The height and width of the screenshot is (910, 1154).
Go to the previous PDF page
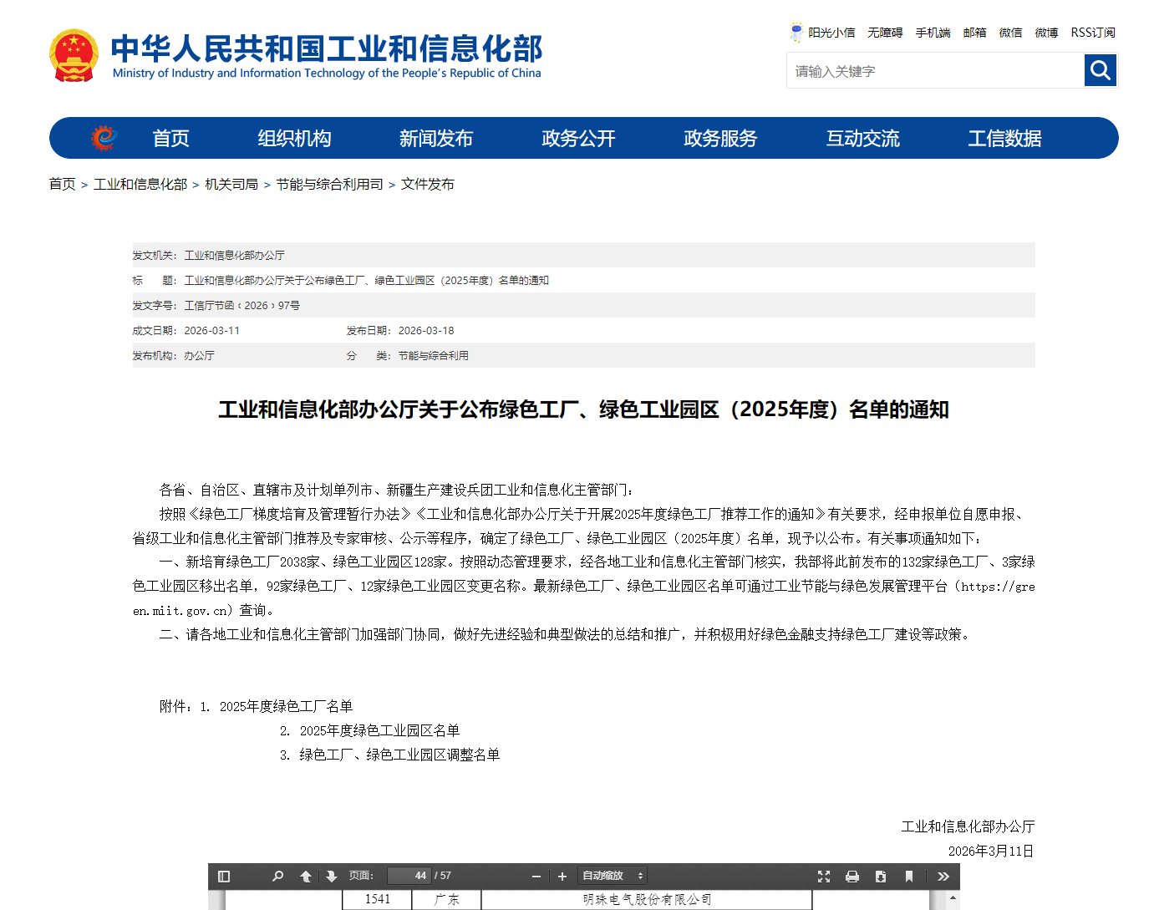(x=306, y=876)
